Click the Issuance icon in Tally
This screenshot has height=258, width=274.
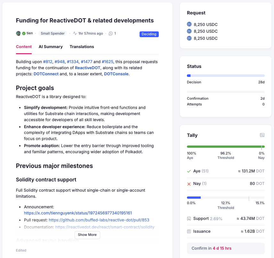pyautogui.click(x=189, y=231)
